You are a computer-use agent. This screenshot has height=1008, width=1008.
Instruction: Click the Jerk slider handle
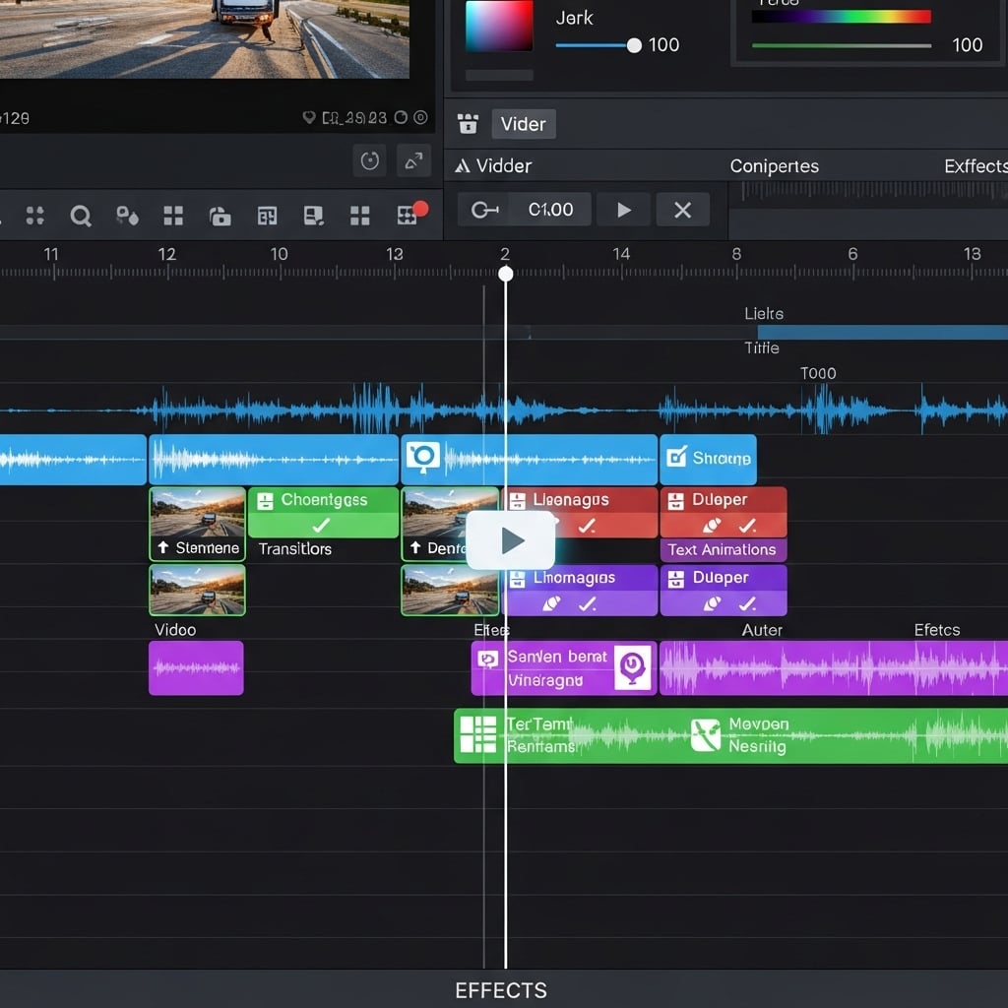(x=634, y=45)
